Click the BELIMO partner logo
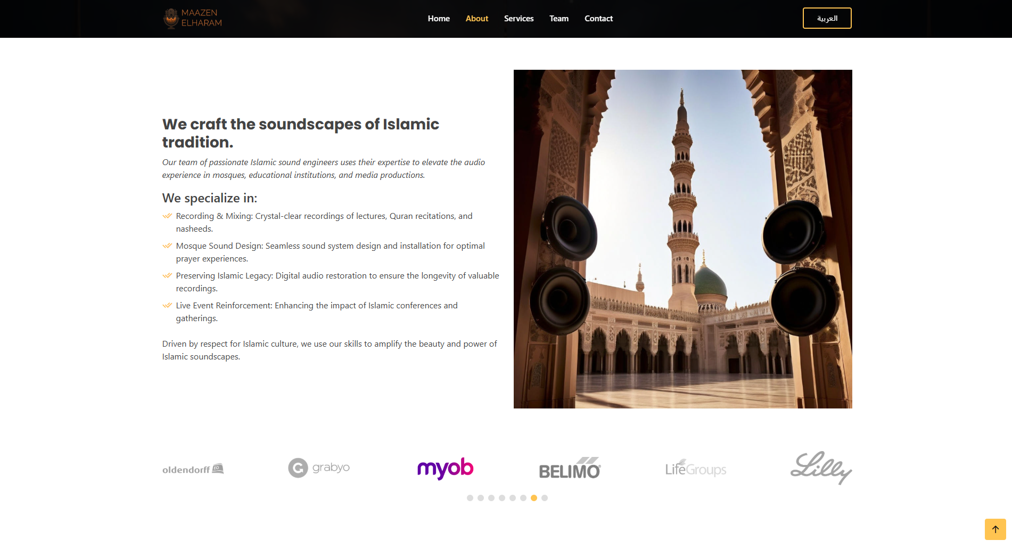The image size is (1012, 548). point(570,469)
